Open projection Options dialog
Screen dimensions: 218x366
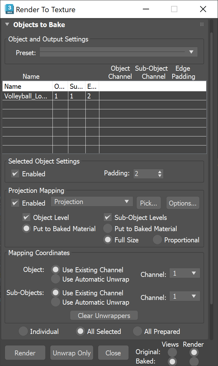tap(183, 203)
